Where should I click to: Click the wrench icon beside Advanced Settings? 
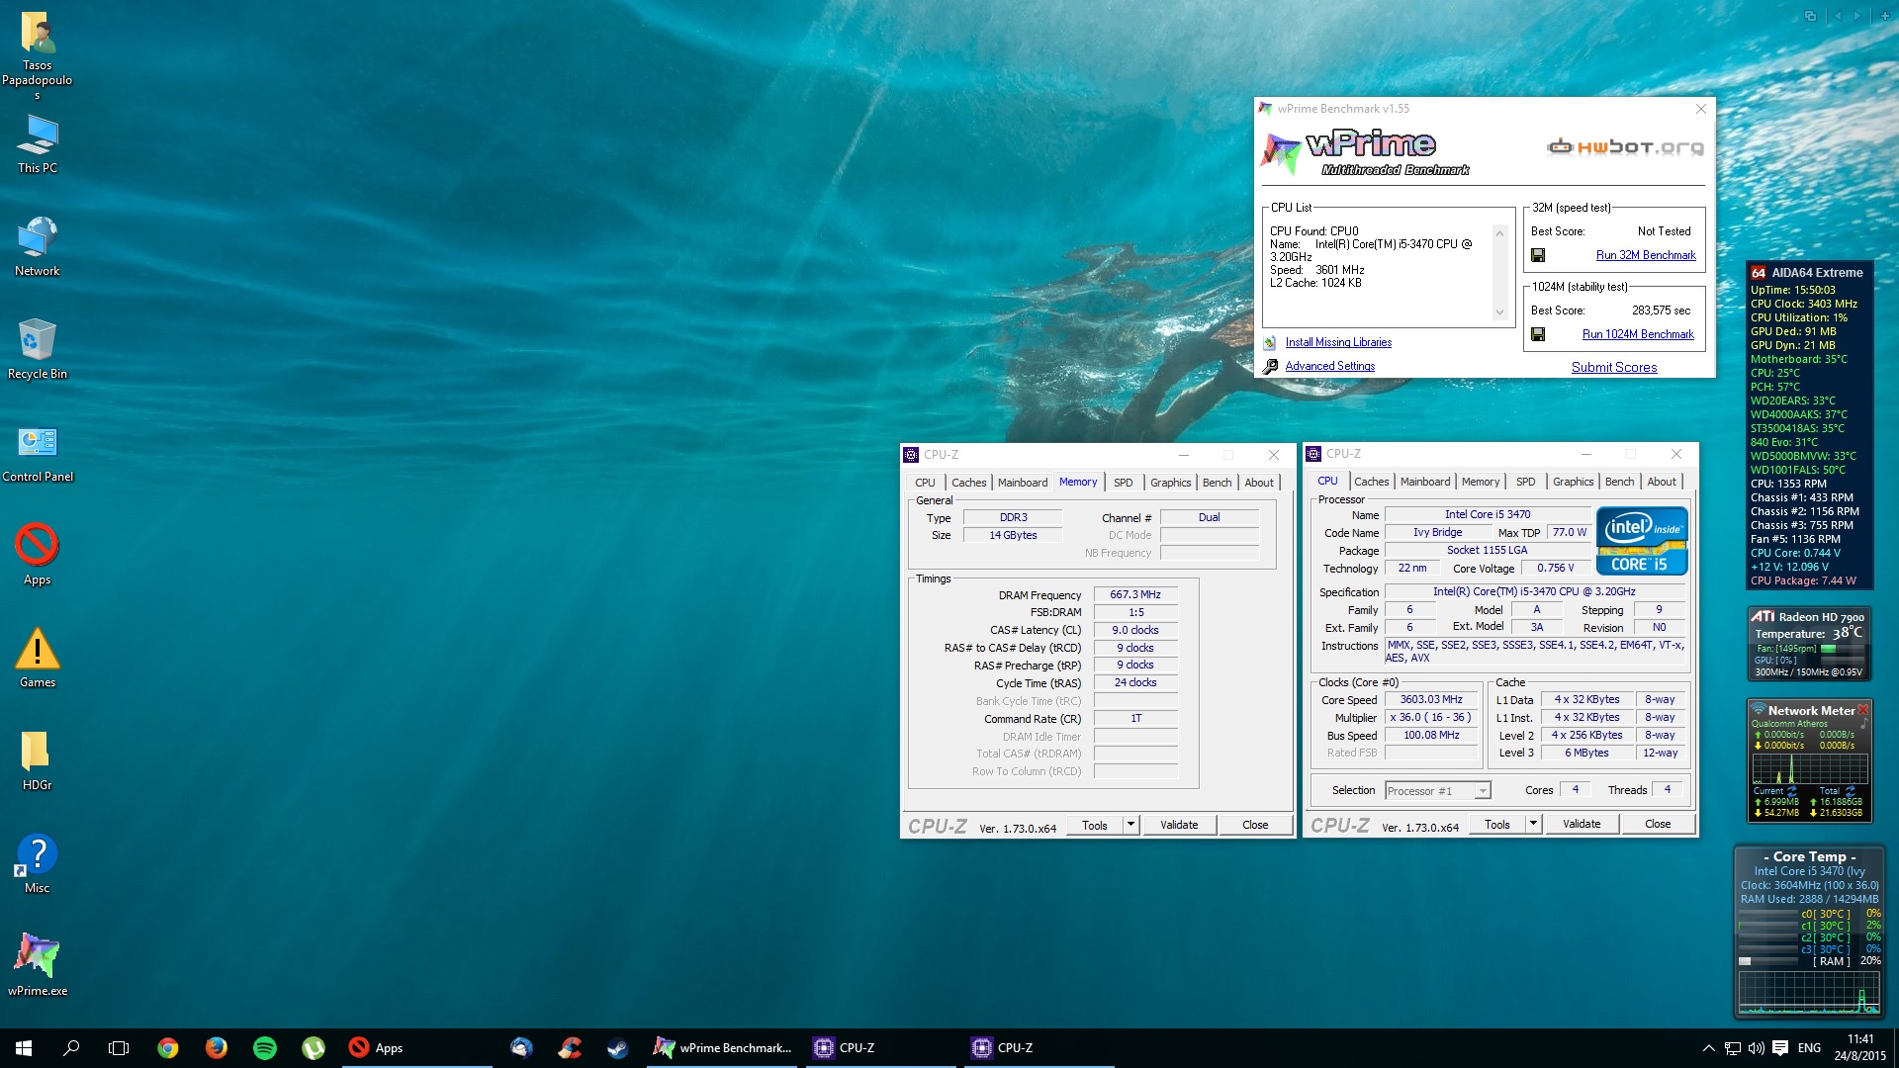[1270, 366]
